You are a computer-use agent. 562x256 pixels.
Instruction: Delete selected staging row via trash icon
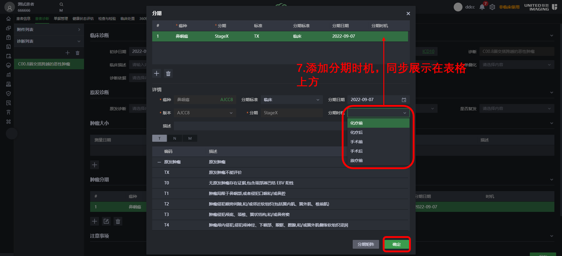pos(168,73)
